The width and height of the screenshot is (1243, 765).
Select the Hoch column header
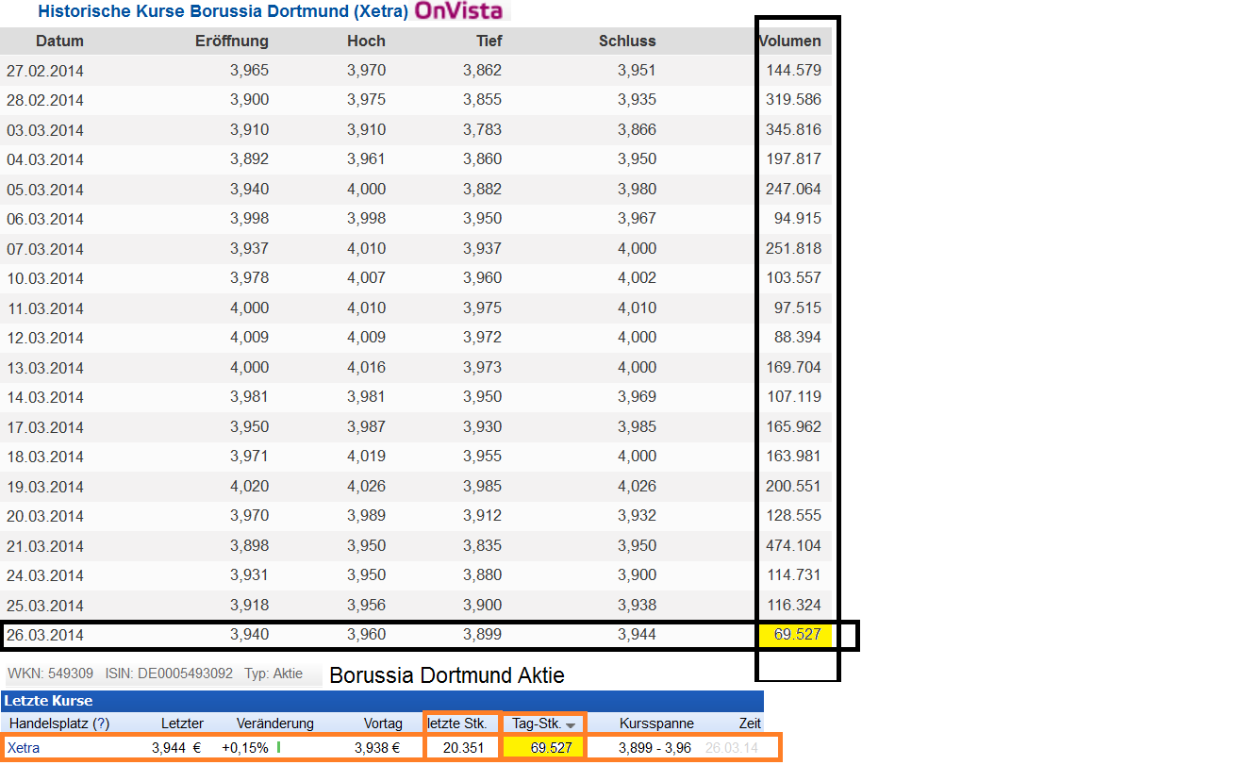366,41
